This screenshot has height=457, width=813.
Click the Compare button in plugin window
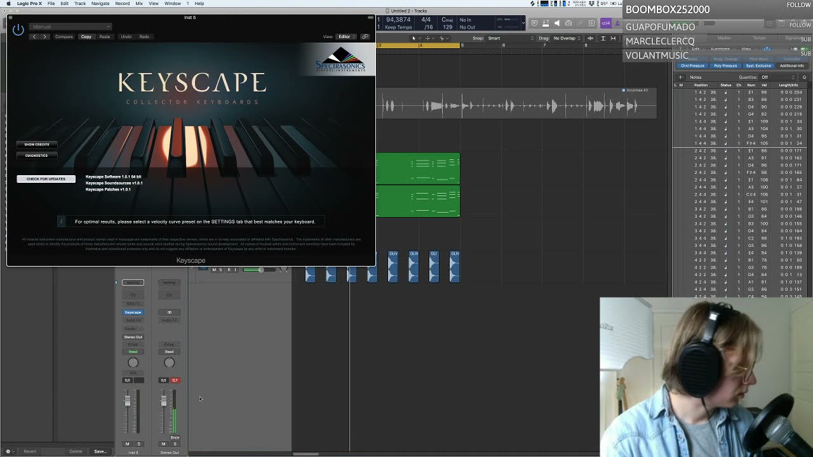click(x=64, y=37)
